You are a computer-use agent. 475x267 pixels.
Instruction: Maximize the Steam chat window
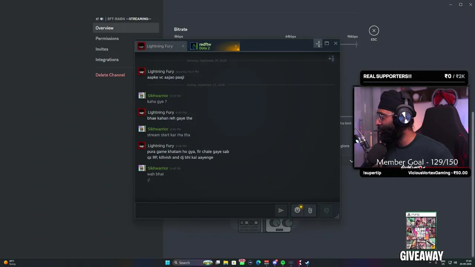click(327, 43)
